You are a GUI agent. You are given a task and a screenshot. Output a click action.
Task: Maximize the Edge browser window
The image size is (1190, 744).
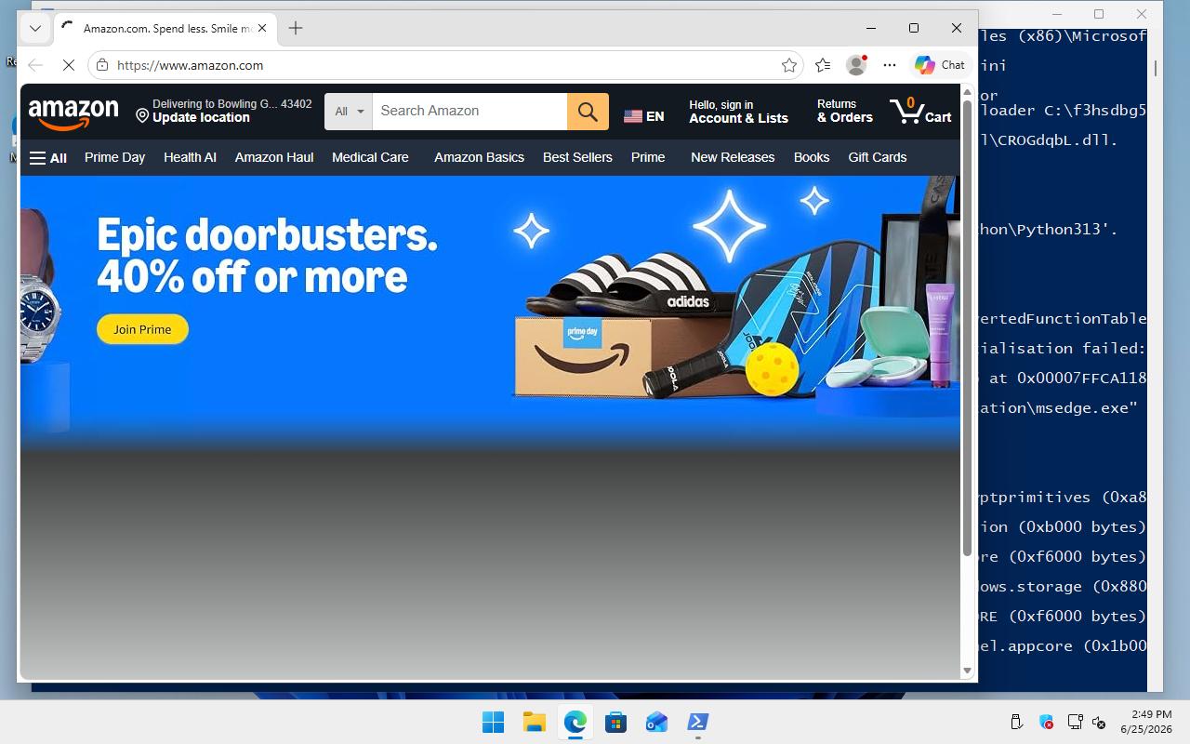914,28
